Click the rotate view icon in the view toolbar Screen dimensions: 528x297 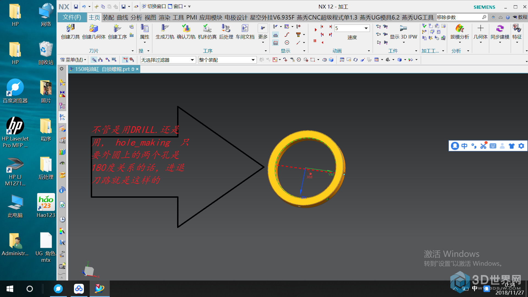pos(355,60)
